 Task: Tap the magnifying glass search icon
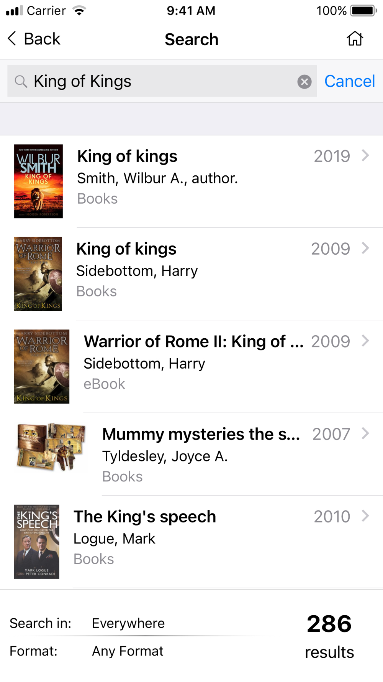(21, 81)
